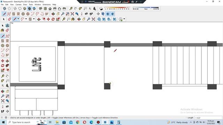Open File Explorer from taskbar
Screen dimensions: 223x125
coord(57,122)
